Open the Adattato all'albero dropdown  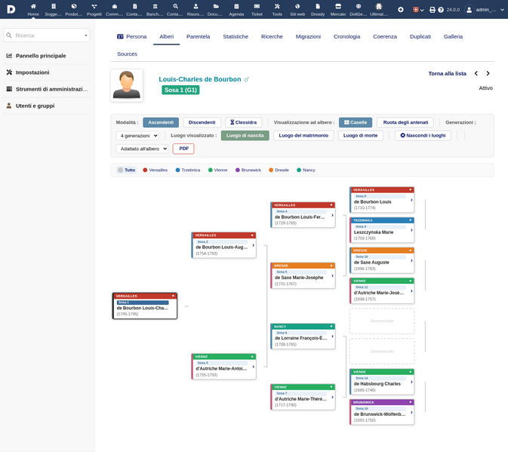pyautogui.click(x=142, y=149)
